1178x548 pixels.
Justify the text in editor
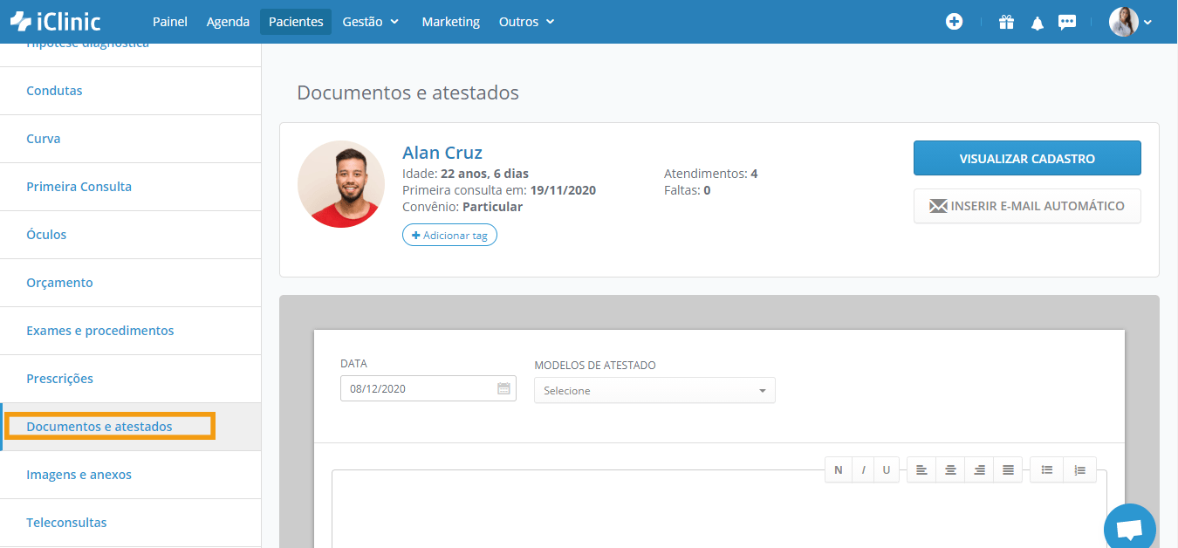pyautogui.click(x=1008, y=470)
